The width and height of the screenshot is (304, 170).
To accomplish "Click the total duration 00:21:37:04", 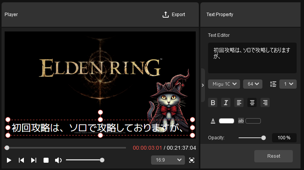I will (x=181, y=148).
